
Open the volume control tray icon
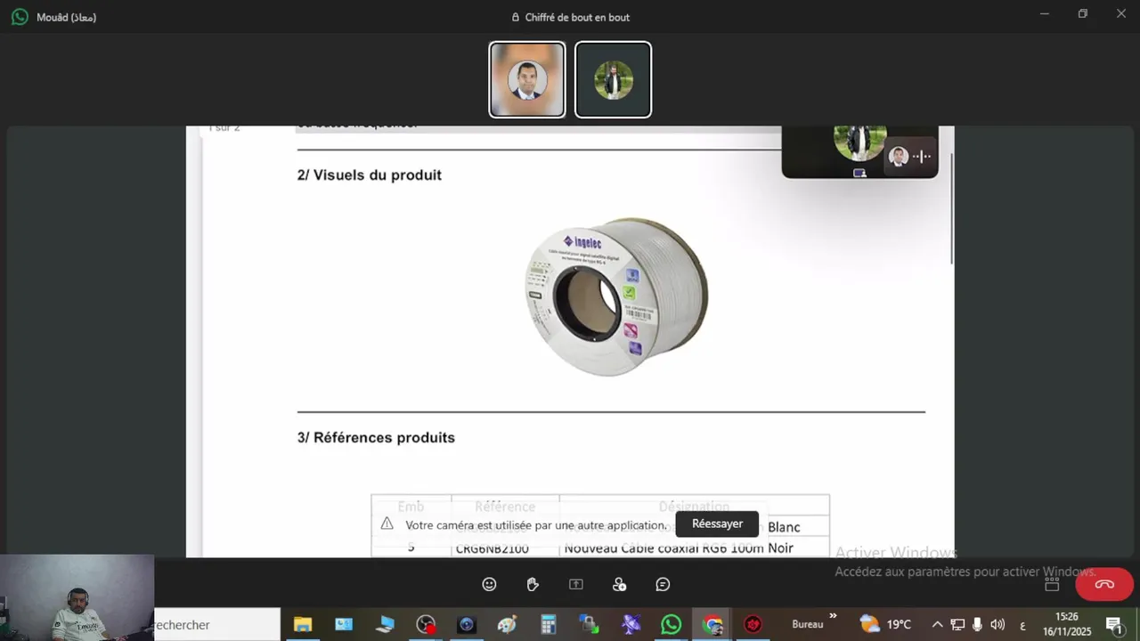(997, 625)
